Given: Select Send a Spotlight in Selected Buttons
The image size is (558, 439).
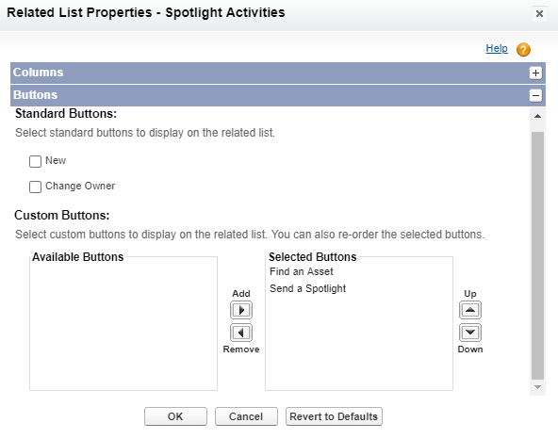Looking at the screenshot, I should (x=307, y=288).
